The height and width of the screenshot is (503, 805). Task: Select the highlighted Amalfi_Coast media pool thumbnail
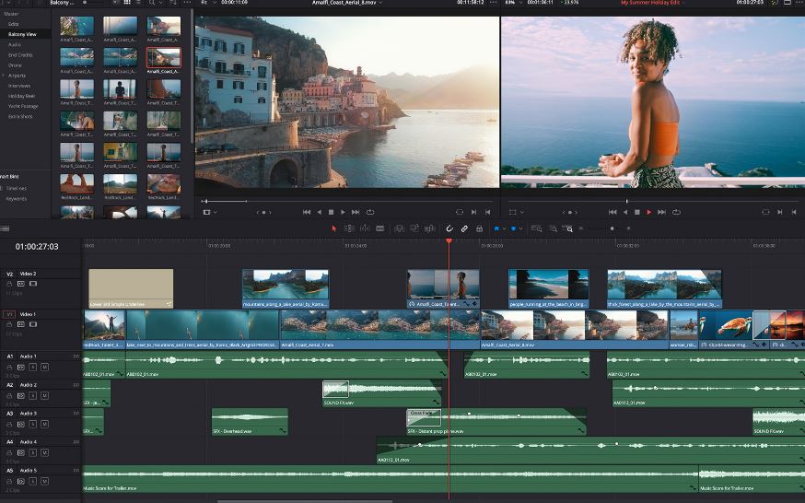164,58
